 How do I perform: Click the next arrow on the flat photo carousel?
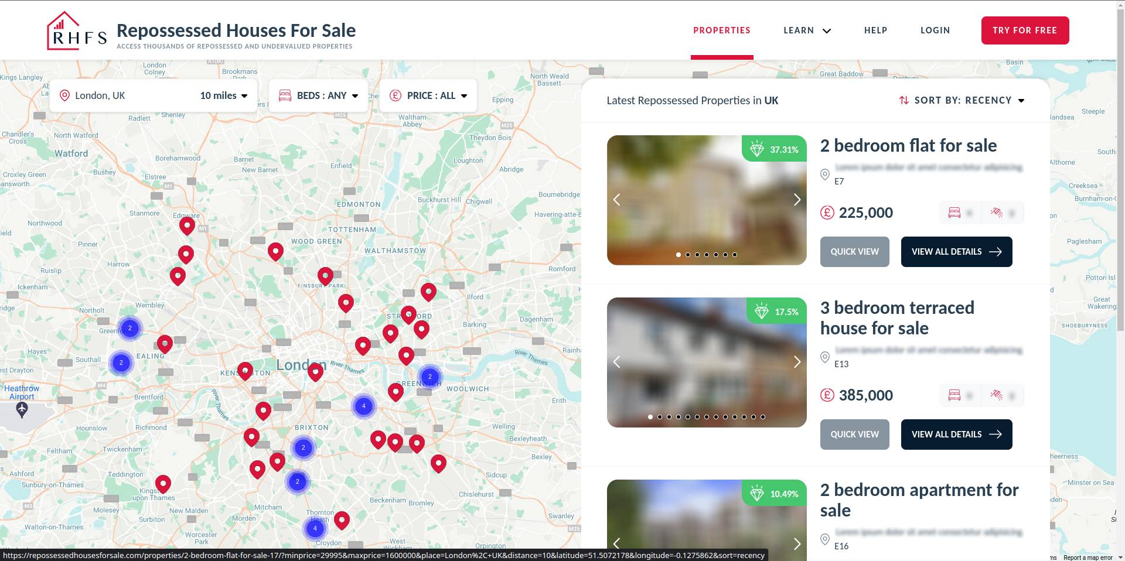point(797,200)
